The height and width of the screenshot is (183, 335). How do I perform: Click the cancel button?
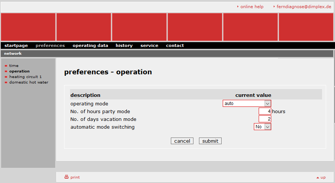point(182,141)
